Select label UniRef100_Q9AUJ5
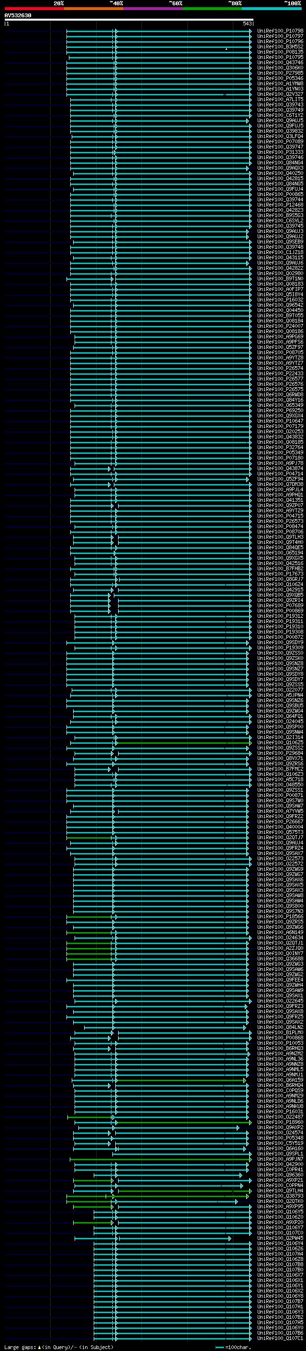Viewport: 306px width, 1351px height. pos(280,121)
